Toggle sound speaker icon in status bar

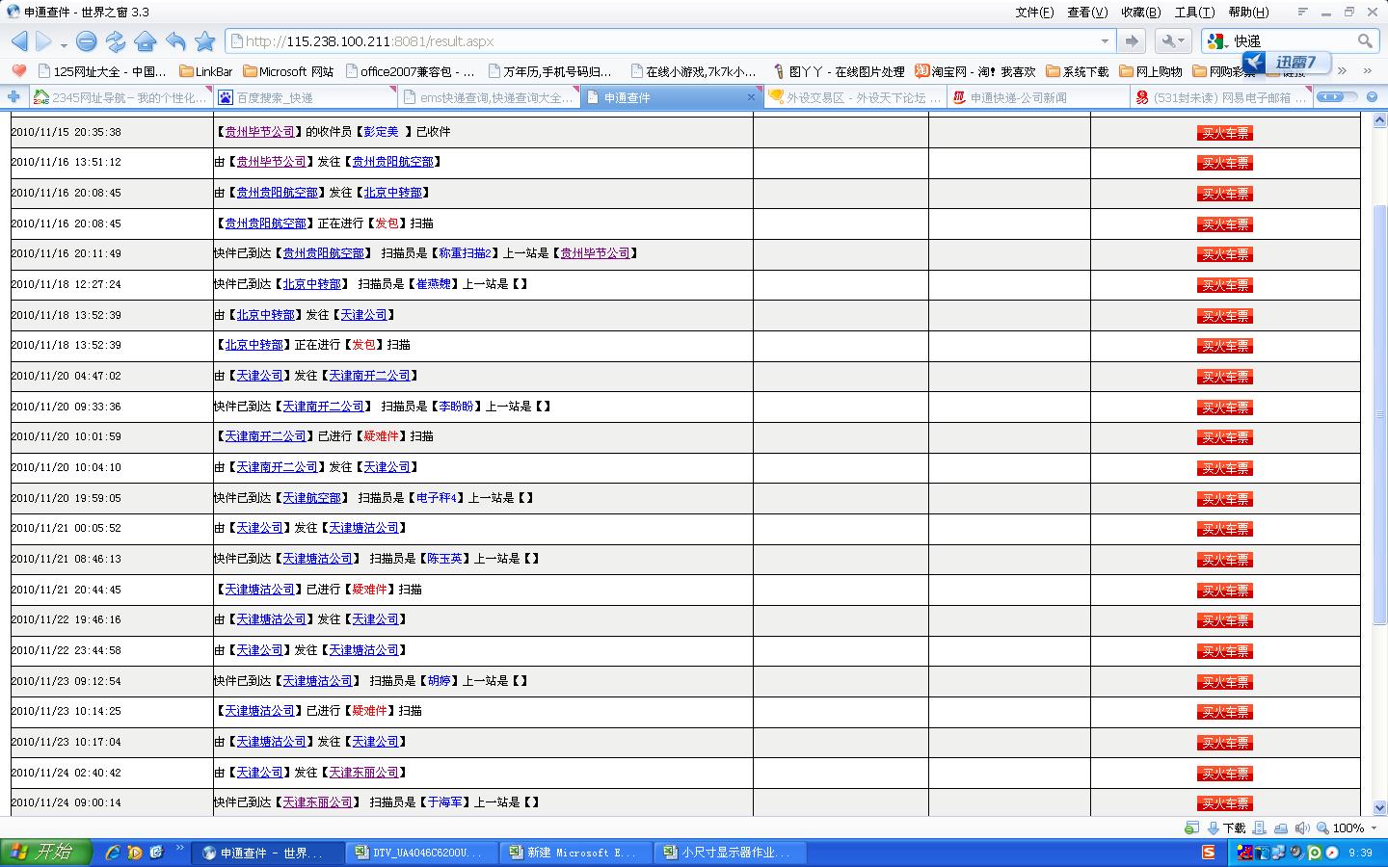(1302, 828)
